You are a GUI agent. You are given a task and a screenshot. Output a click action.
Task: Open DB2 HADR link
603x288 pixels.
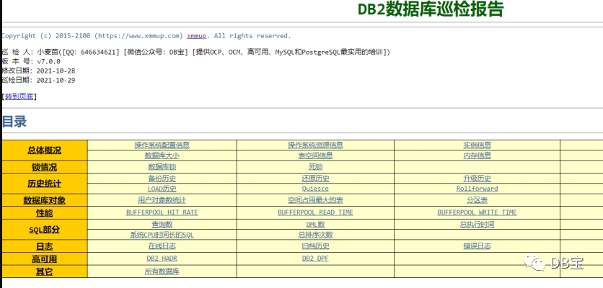point(162,258)
